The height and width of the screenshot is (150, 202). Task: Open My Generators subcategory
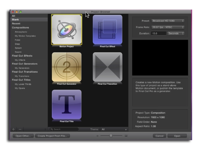point(22,68)
